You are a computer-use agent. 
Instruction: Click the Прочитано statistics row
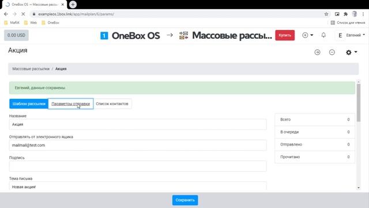[315, 157]
